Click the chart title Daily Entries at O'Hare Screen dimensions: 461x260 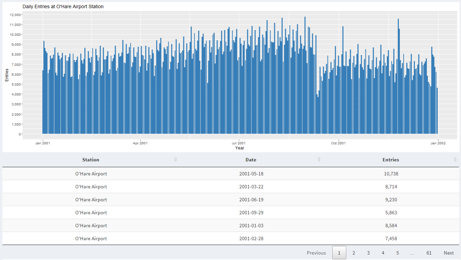(63, 6)
